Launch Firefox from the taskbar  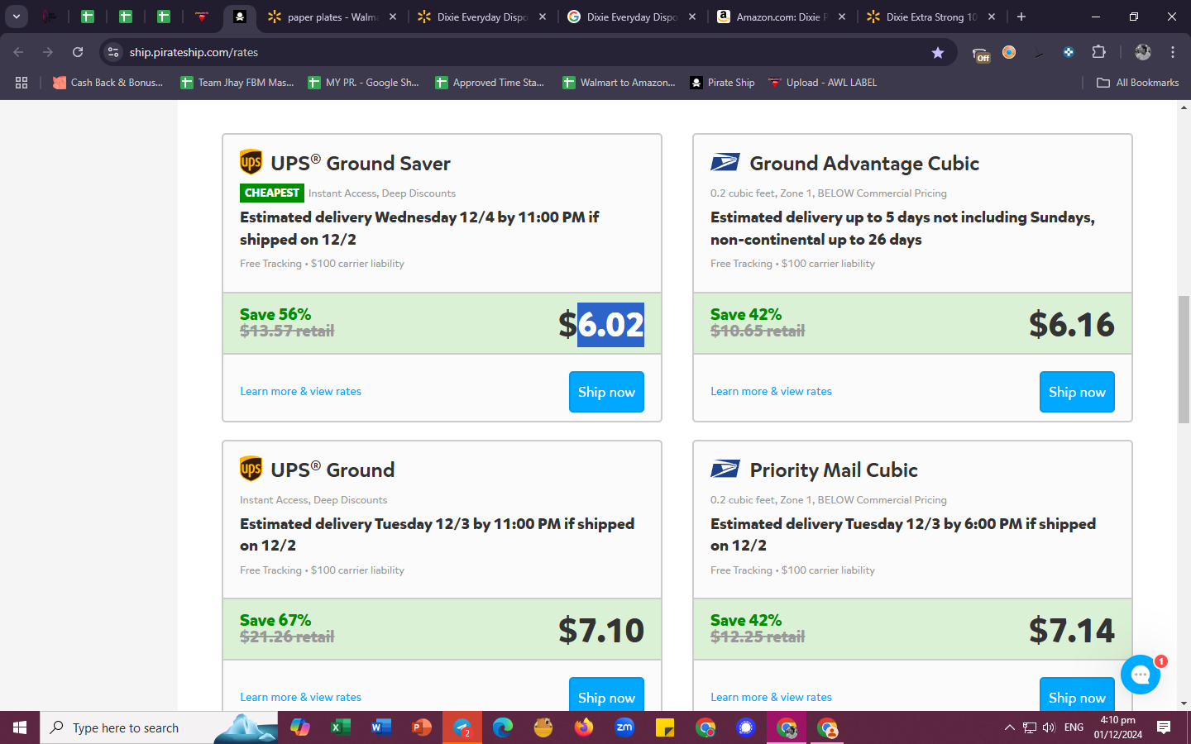(x=584, y=727)
